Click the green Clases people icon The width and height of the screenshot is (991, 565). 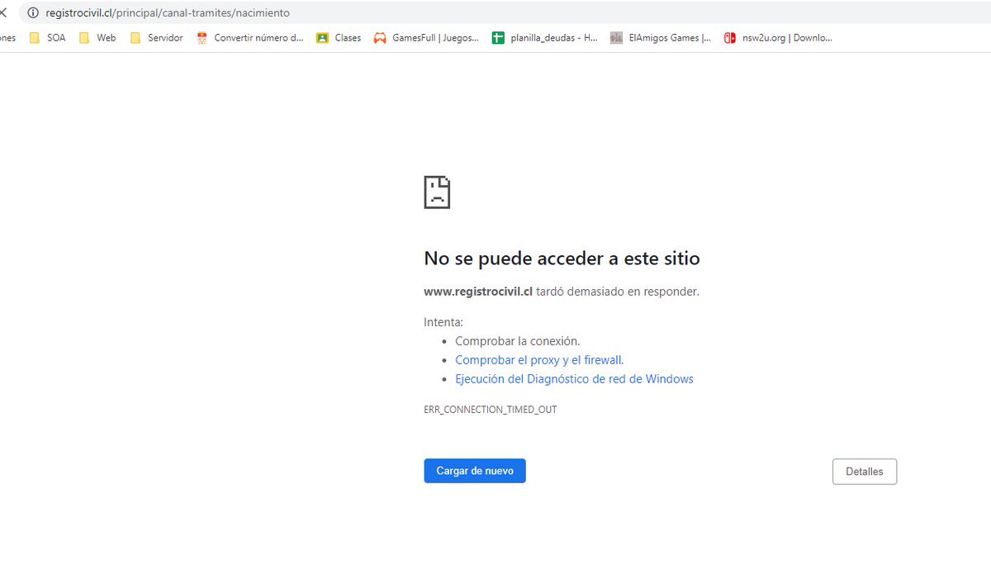tap(322, 37)
